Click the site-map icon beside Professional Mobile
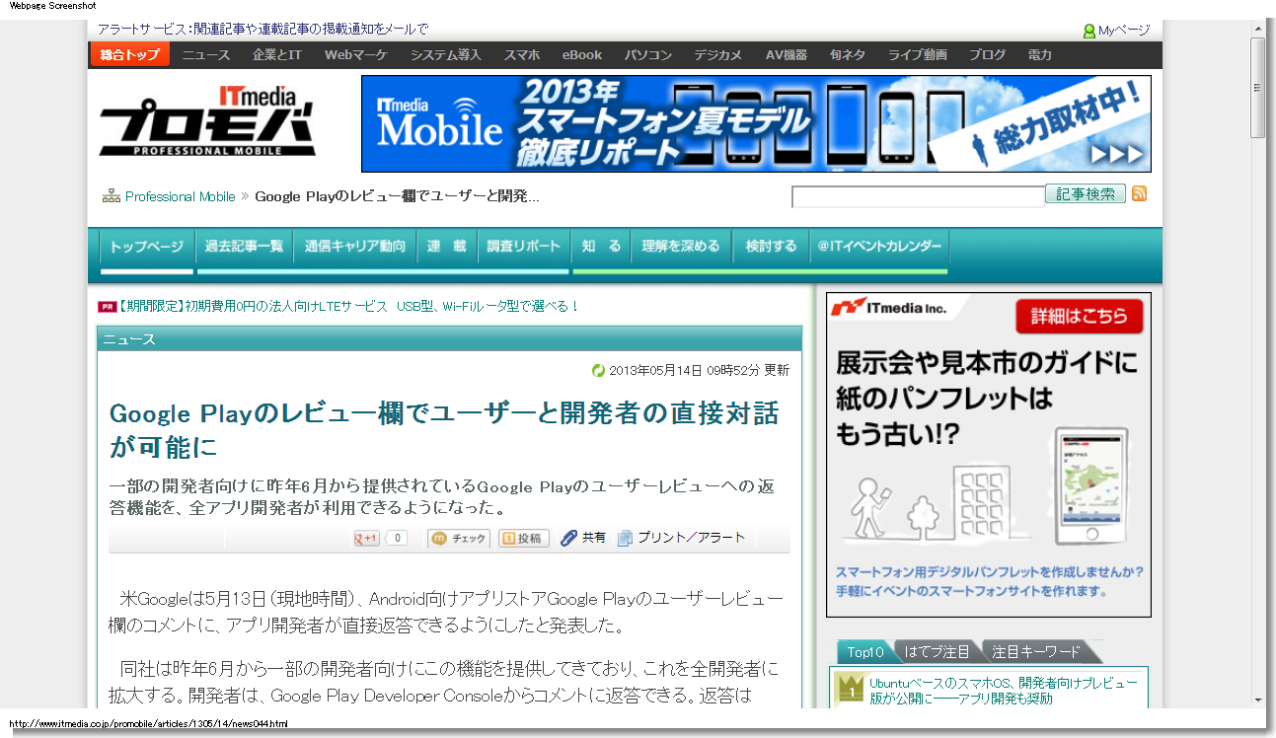This screenshot has height=738, width=1276. click(x=112, y=196)
